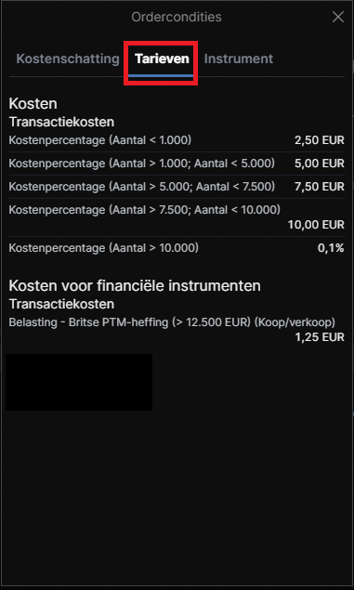Click the 10,00 EUR fee value
The height and width of the screenshot is (590, 354).
316,225
